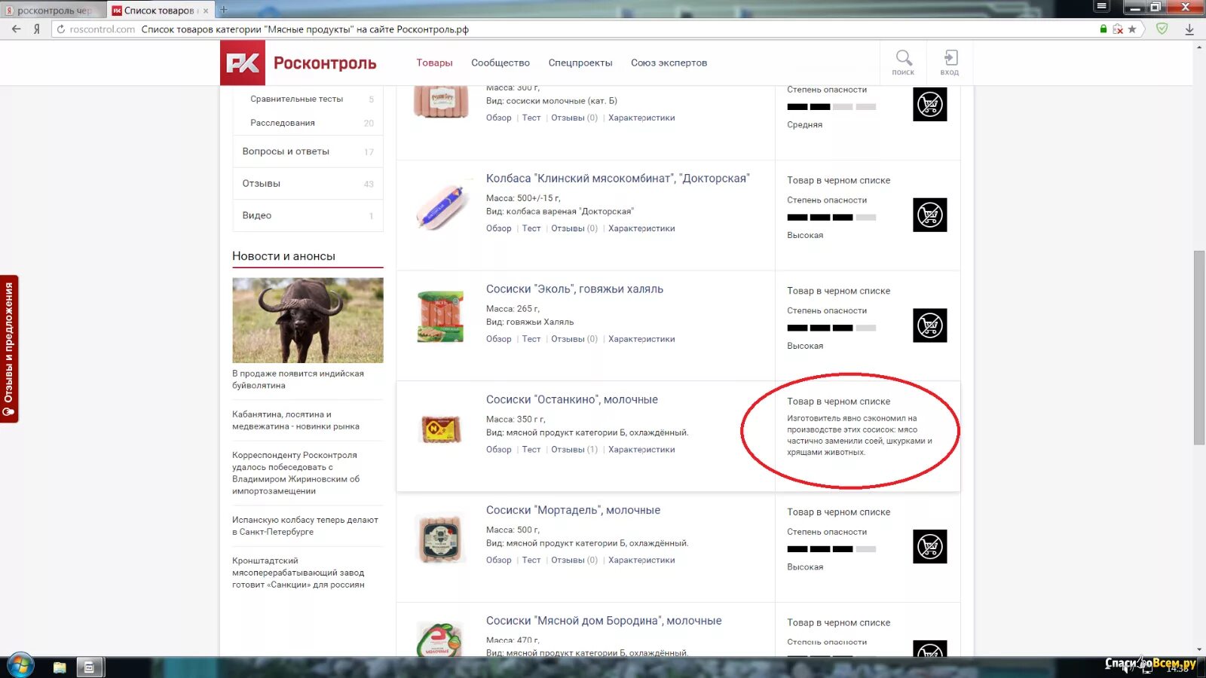
Task: Click blacklist cart icon for Докторская sausage
Action: (x=929, y=215)
